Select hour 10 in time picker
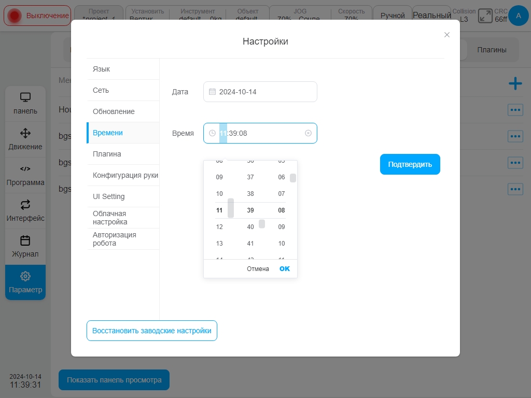The height and width of the screenshot is (398, 531). pos(219,194)
